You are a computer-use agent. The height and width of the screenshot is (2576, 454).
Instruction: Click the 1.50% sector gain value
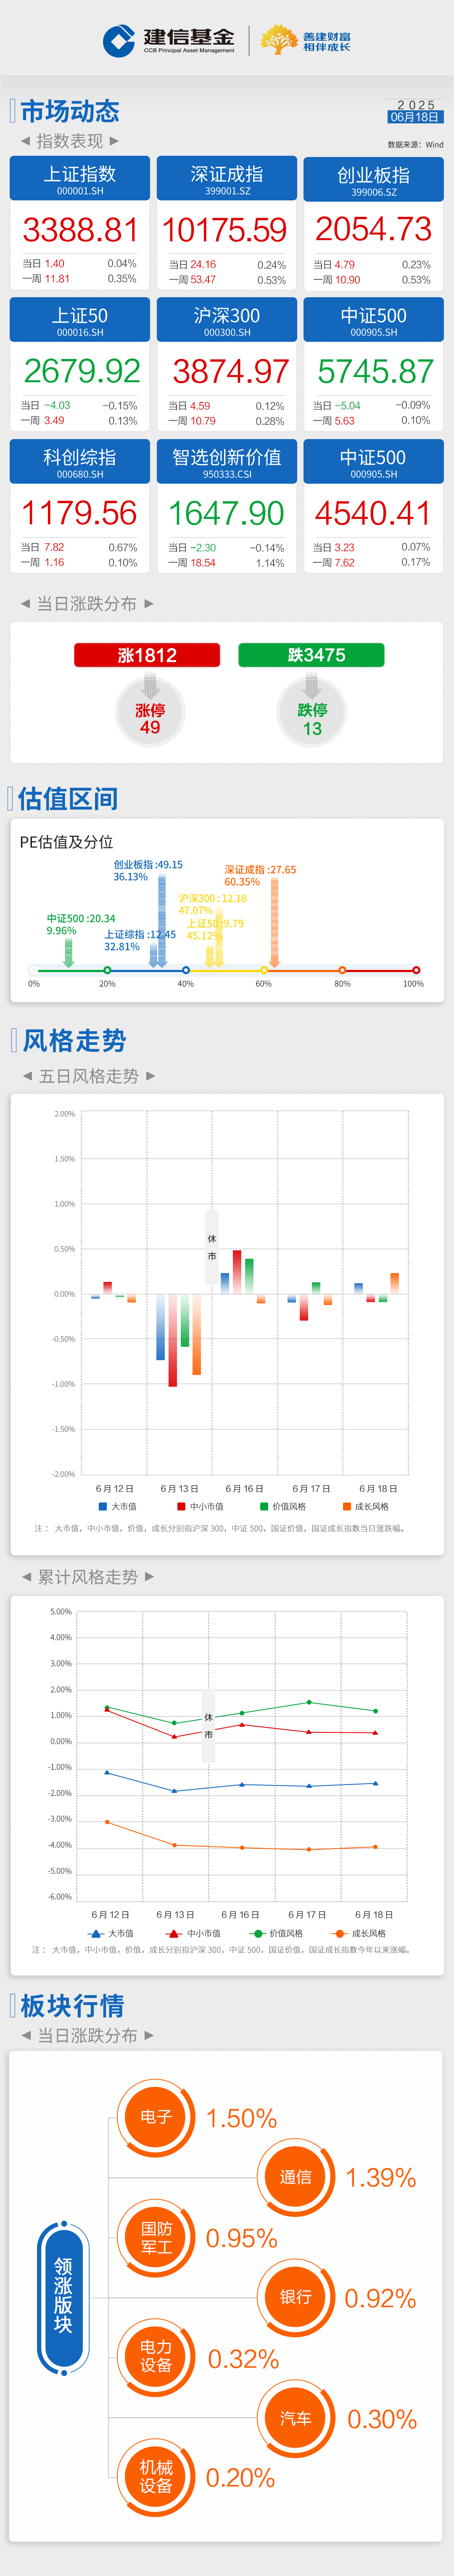click(241, 2118)
